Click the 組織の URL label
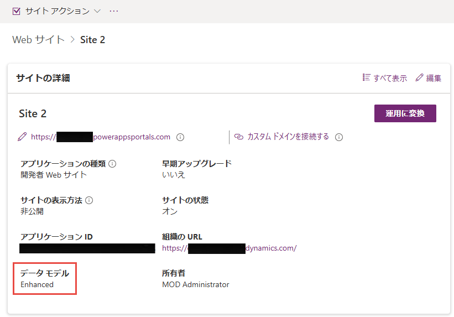Screen dimensions: 454x317 tap(182, 237)
